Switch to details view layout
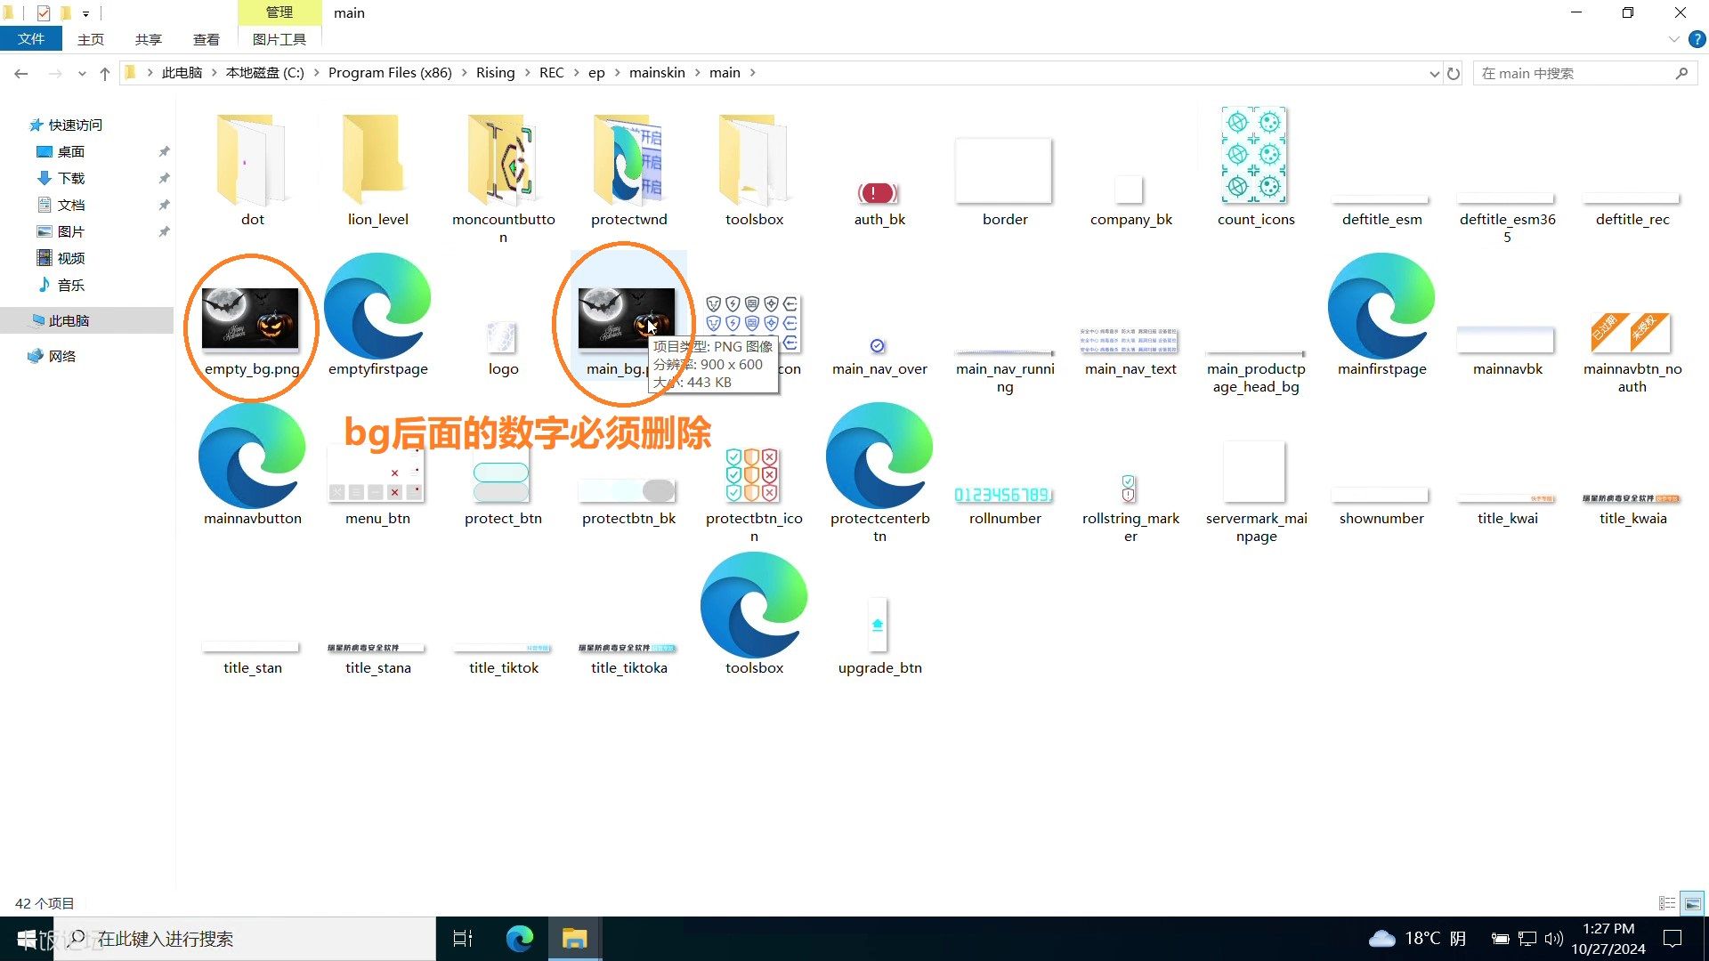This screenshot has height=961, width=1709. 1668,903
